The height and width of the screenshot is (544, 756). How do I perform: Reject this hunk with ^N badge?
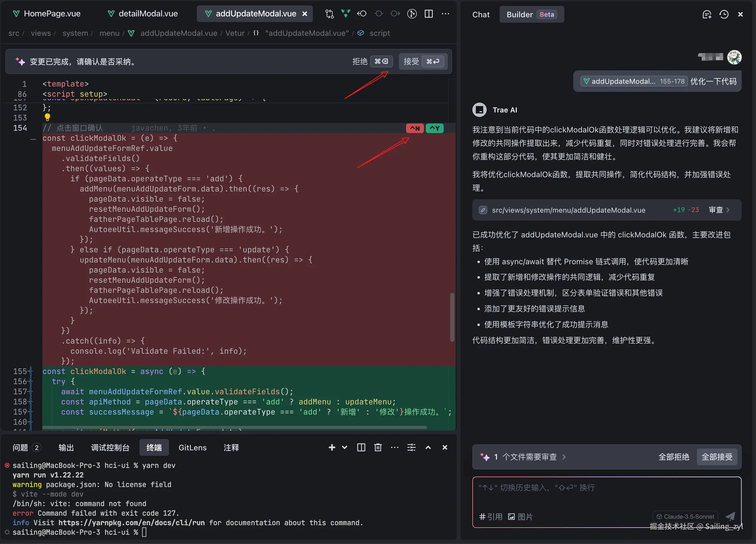415,128
